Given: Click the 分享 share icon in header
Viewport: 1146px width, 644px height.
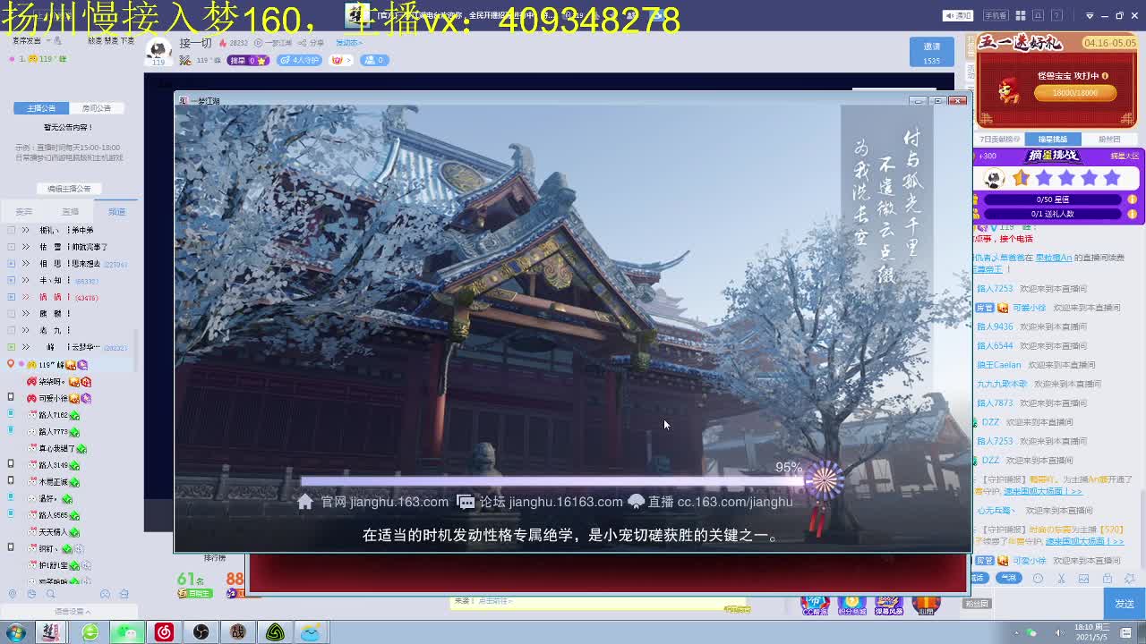Looking at the screenshot, I should [311, 43].
